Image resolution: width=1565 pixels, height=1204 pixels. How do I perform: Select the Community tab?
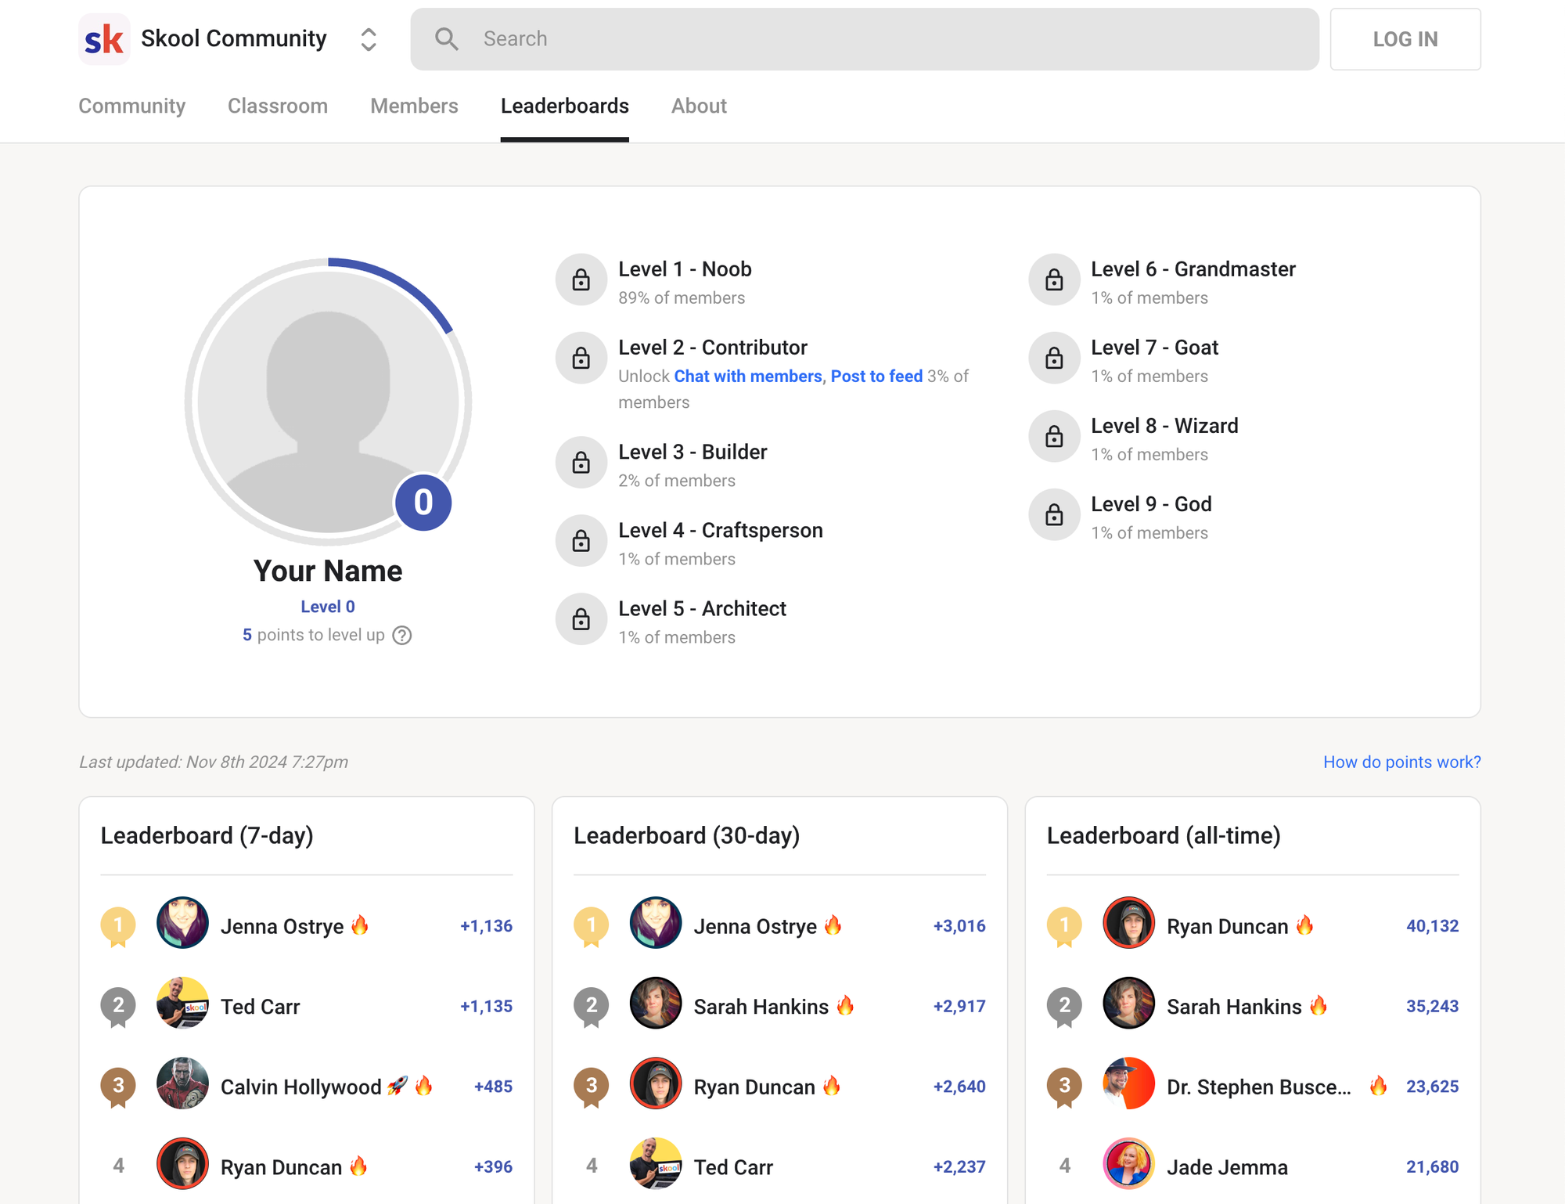133,105
